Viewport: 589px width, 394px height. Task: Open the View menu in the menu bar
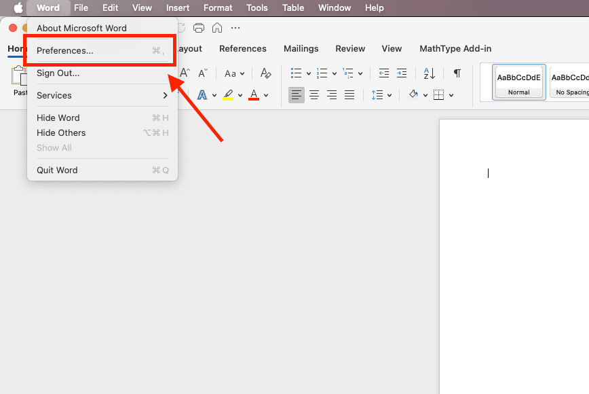[142, 7]
